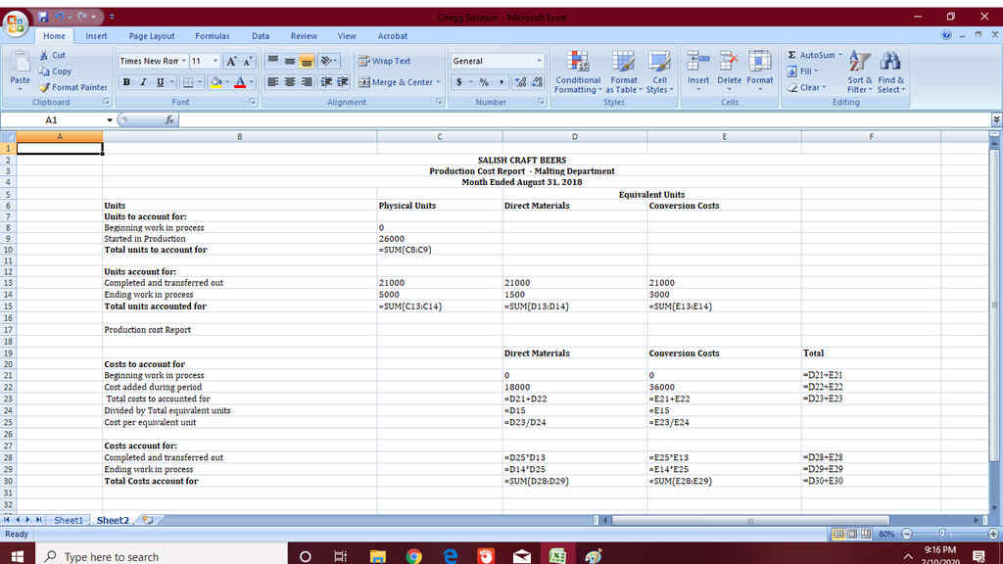The width and height of the screenshot is (1003, 564).
Task: Toggle bold formatting
Action: (x=126, y=82)
